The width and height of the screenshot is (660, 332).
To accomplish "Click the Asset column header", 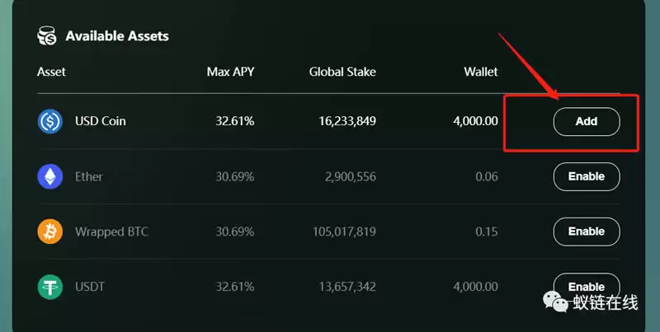I will 51,72.
